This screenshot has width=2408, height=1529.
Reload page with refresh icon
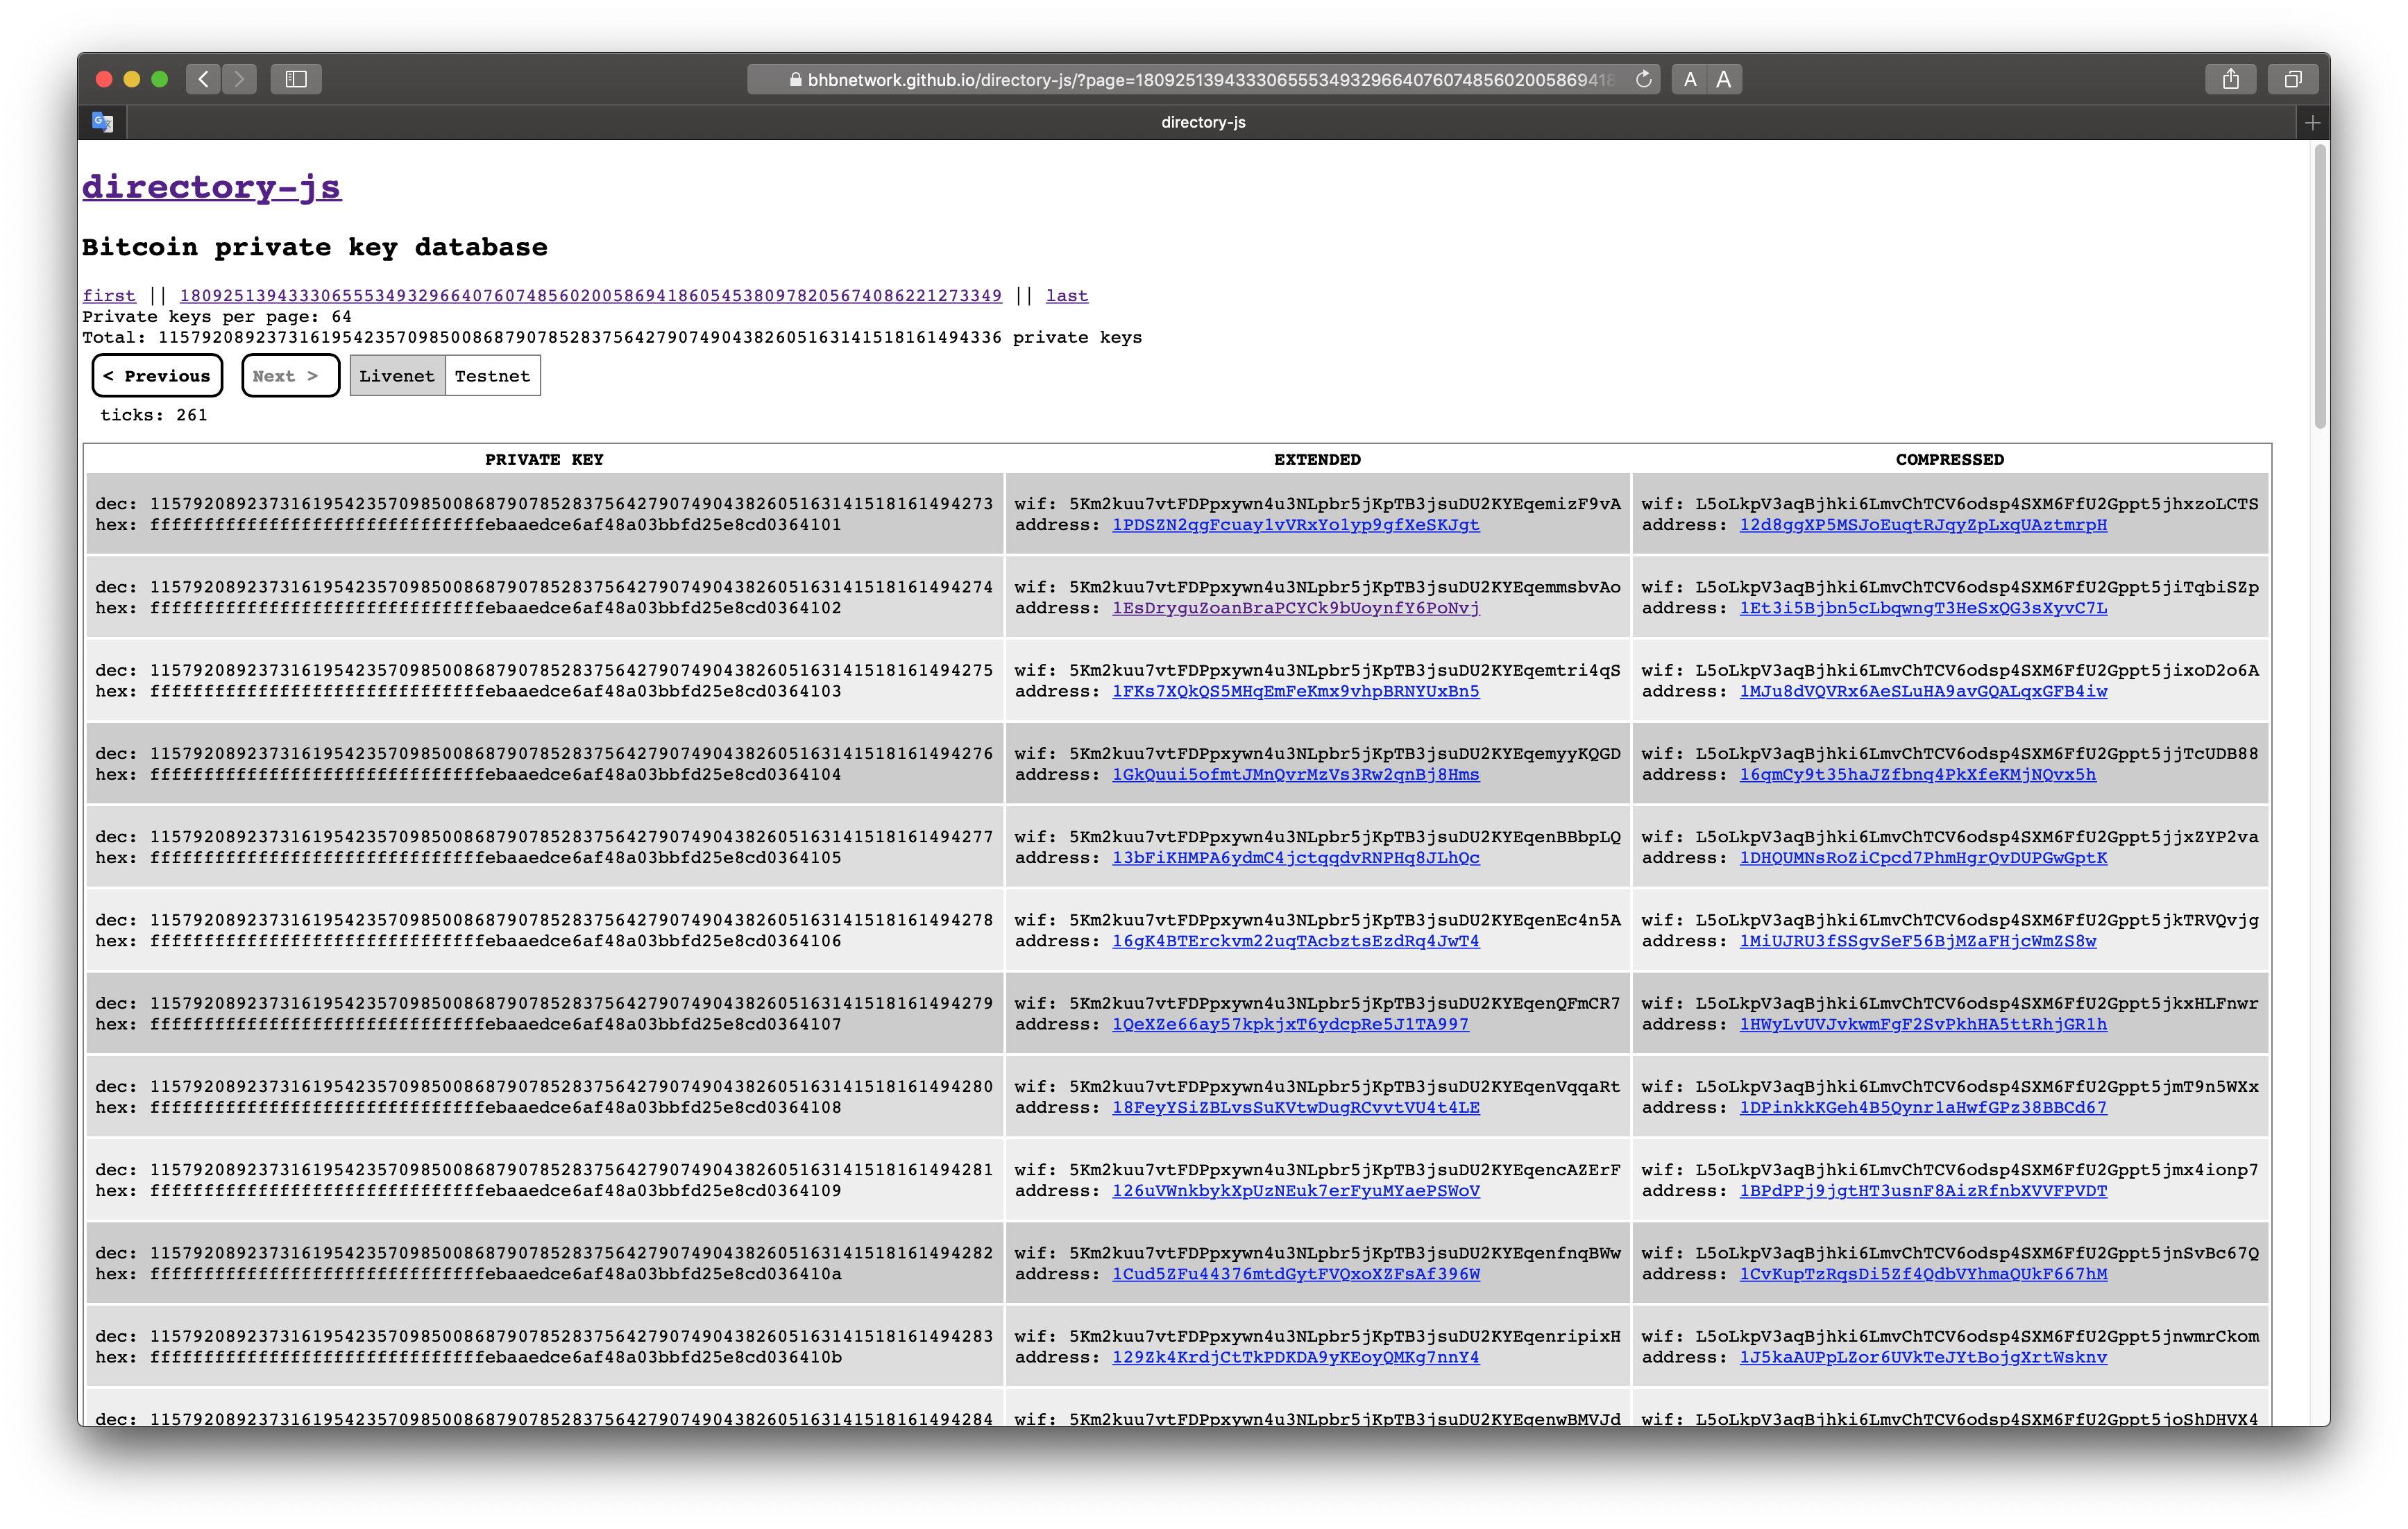click(x=1643, y=79)
